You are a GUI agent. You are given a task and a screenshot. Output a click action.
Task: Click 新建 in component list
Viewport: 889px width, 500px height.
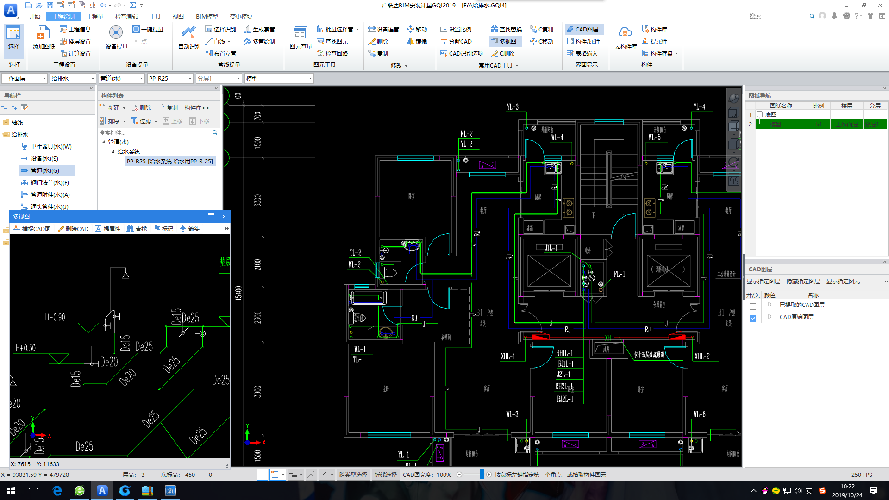coord(113,107)
